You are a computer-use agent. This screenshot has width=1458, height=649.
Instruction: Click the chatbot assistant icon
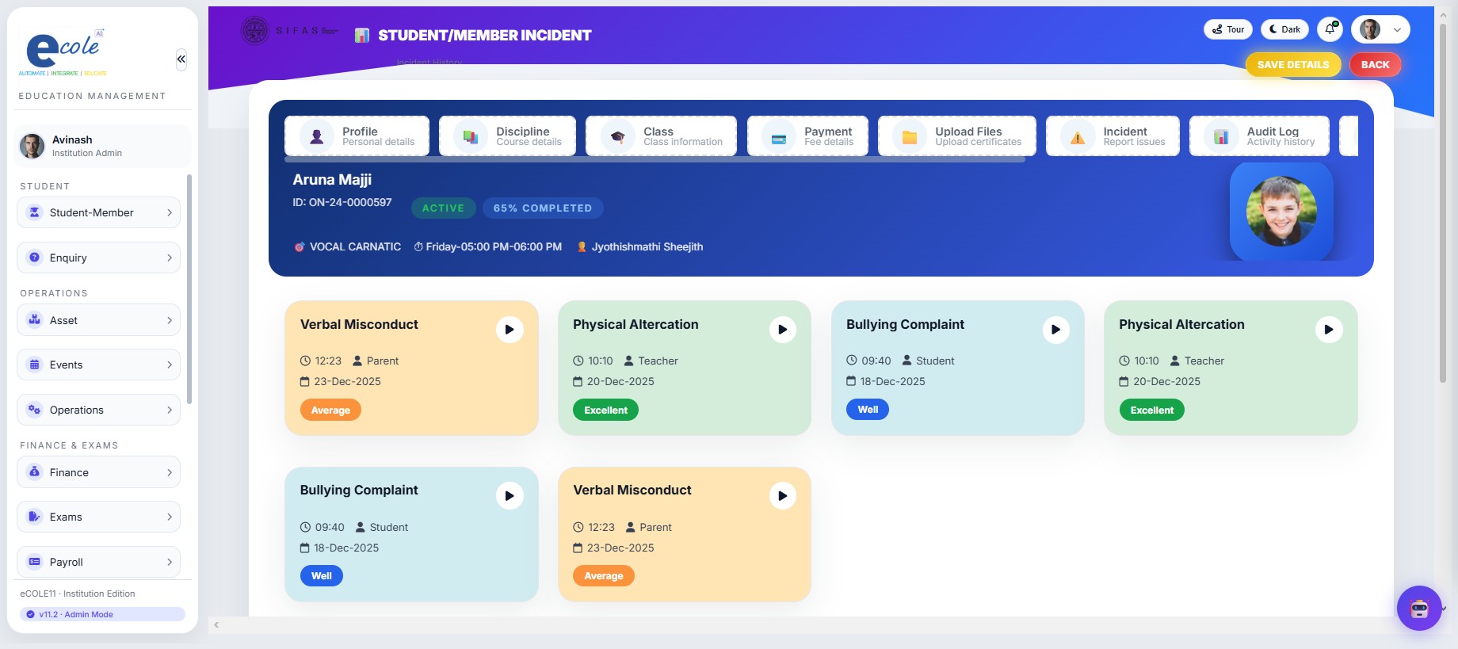pos(1419,608)
